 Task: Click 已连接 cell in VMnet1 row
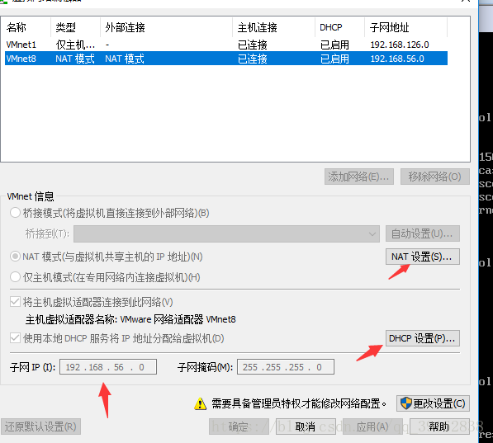(253, 45)
